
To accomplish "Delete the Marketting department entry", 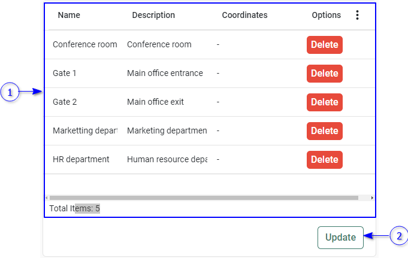I will coord(324,131).
